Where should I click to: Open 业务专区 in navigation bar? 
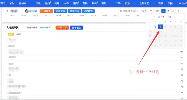(144, 3)
